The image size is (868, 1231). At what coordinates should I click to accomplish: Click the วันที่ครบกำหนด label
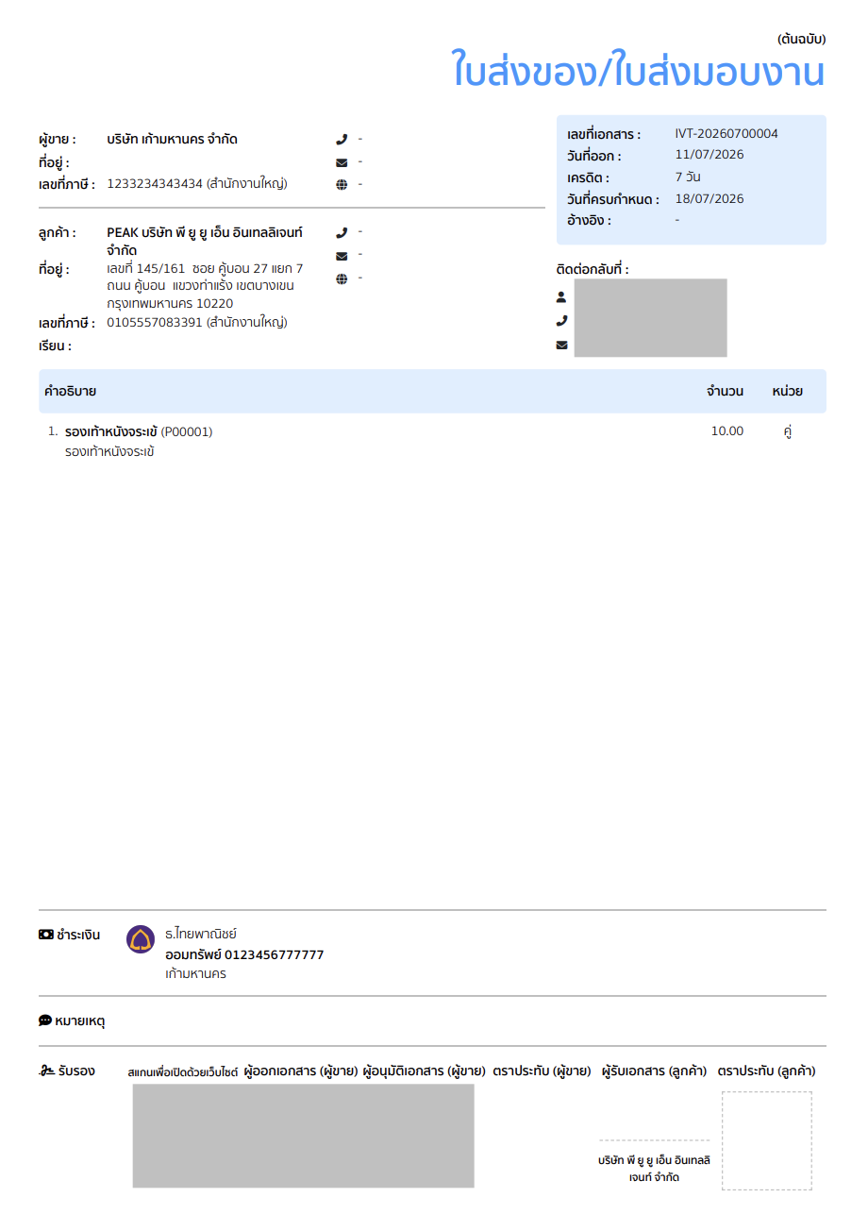tap(613, 199)
